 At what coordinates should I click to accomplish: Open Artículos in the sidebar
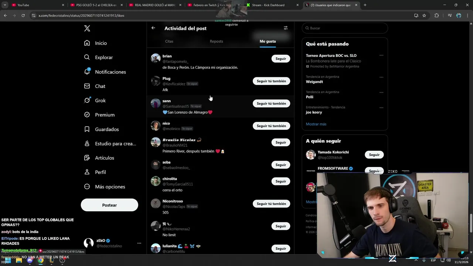99,158
